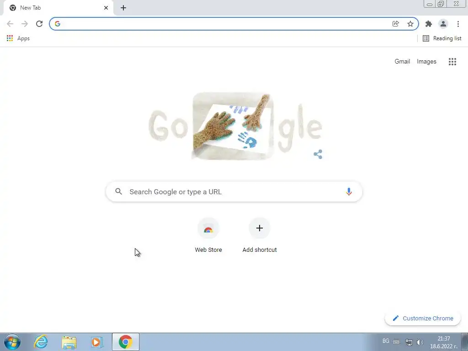The height and width of the screenshot is (351, 468).
Task: Open the Images link
Action: click(426, 62)
